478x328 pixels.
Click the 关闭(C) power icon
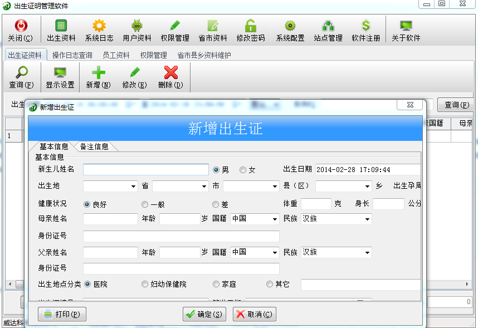click(21, 26)
